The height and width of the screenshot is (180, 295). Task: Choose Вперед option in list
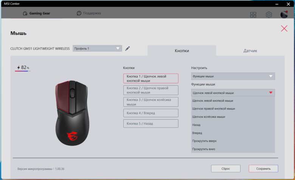click(233, 133)
